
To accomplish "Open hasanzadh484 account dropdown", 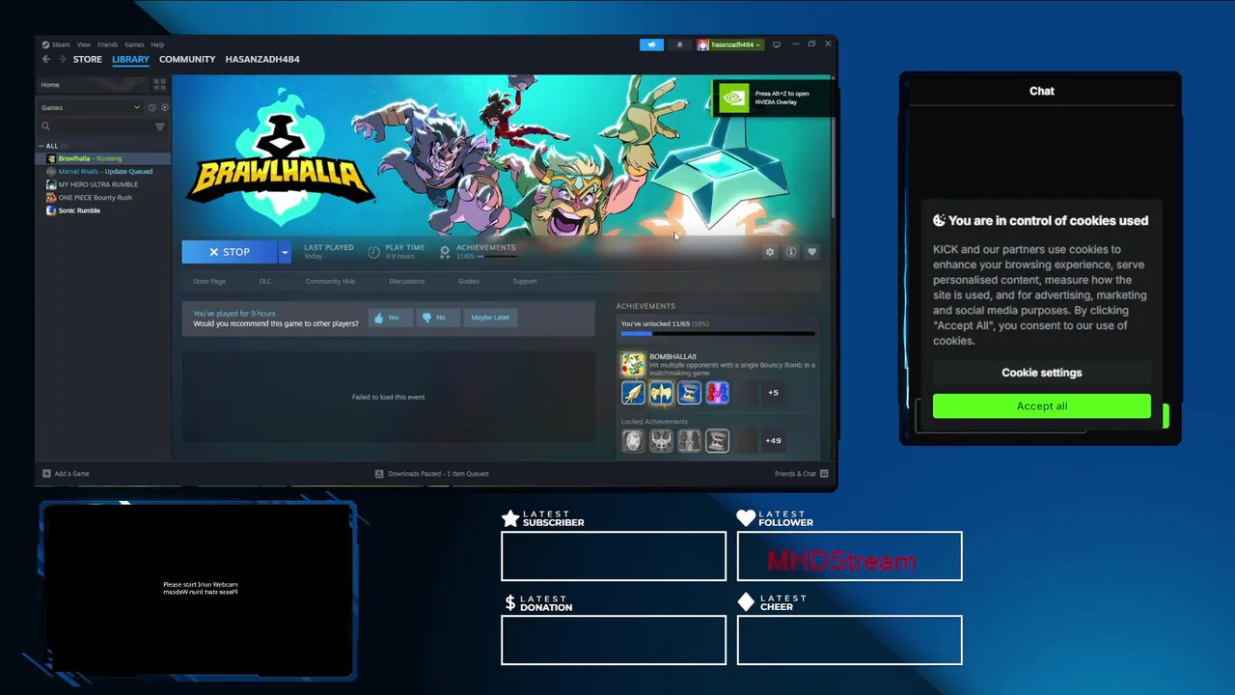I will click(730, 44).
